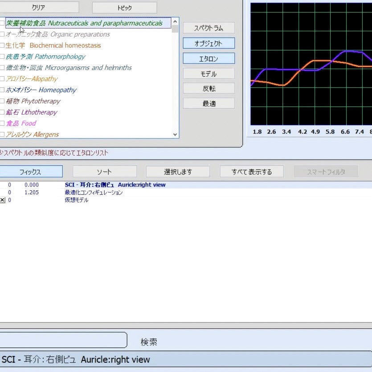Click the トピック button
The image size is (372, 372).
click(x=124, y=8)
